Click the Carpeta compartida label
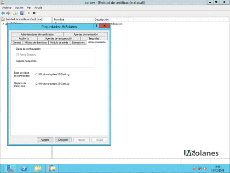The height and width of the screenshot is (173, 230). [26, 61]
